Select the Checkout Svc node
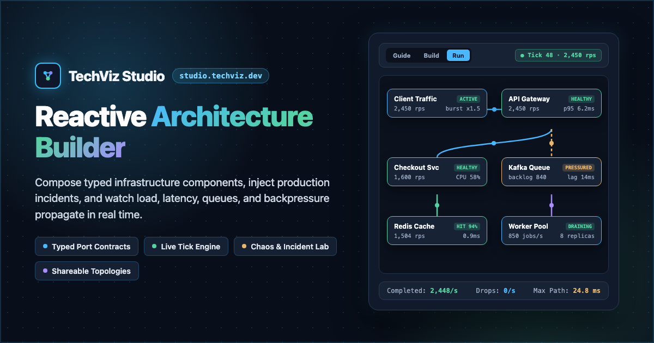Image resolution: width=654 pixels, height=343 pixels. 437,172
